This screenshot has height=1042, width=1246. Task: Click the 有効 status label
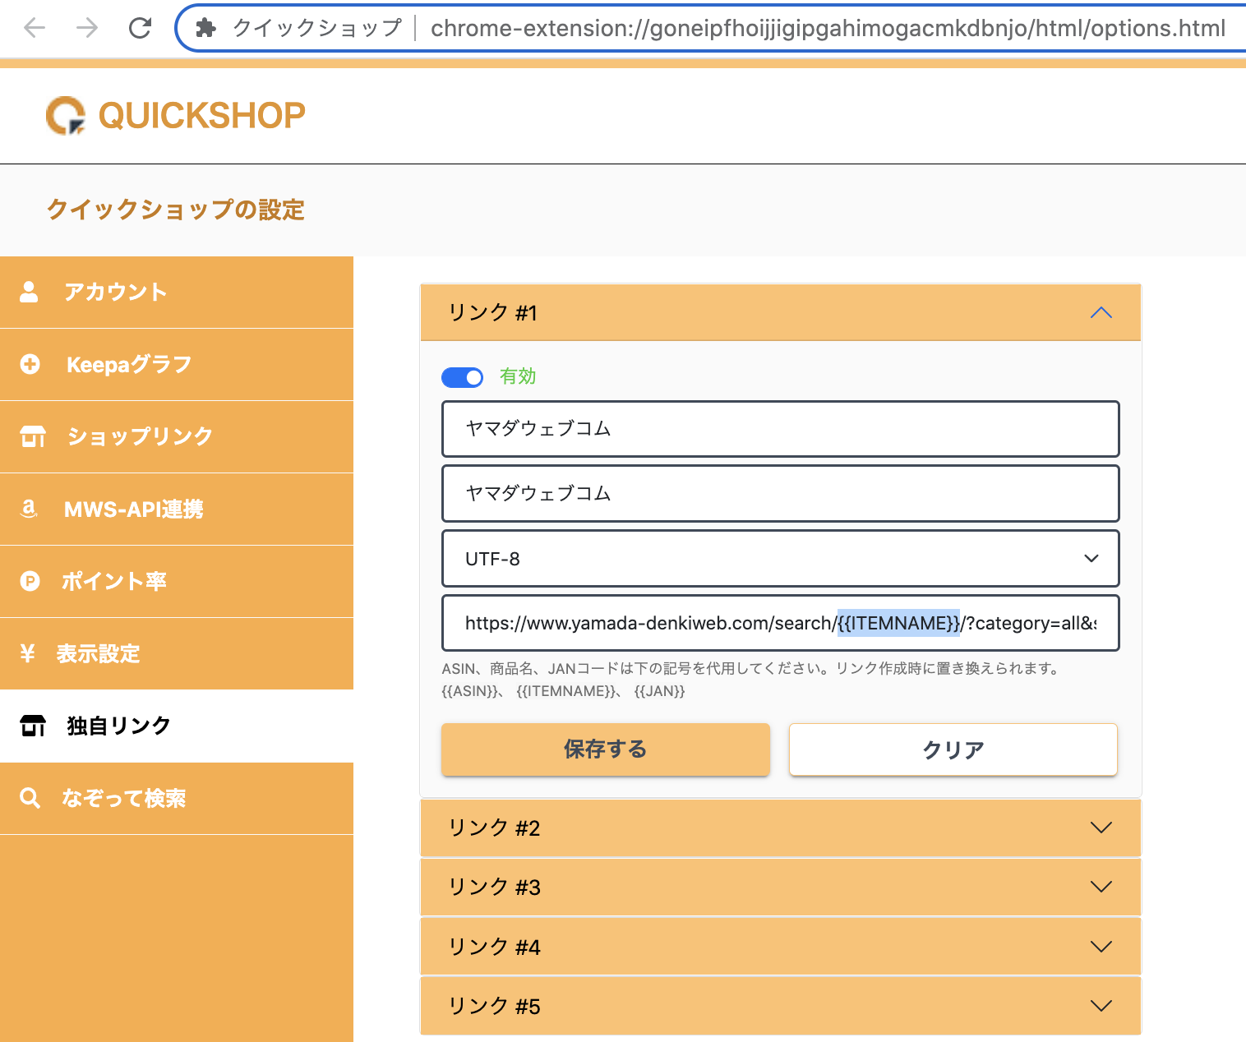518,376
